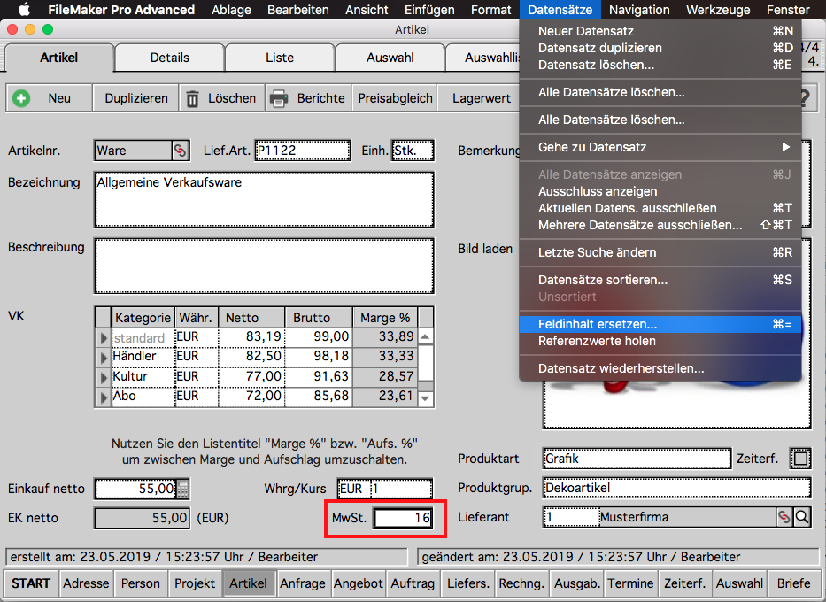
Task: Open Briefe in the bottom navigation bar
Action: [793, 583]
